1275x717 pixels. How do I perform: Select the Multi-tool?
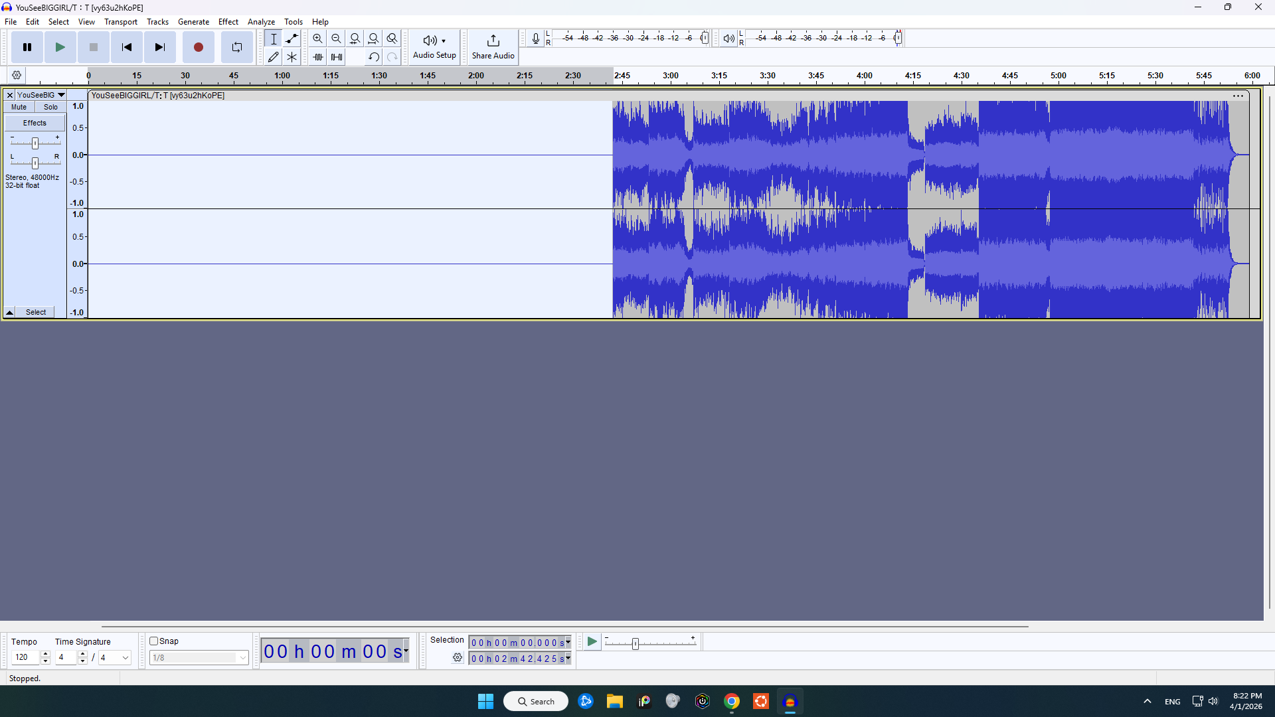(292, 57)
